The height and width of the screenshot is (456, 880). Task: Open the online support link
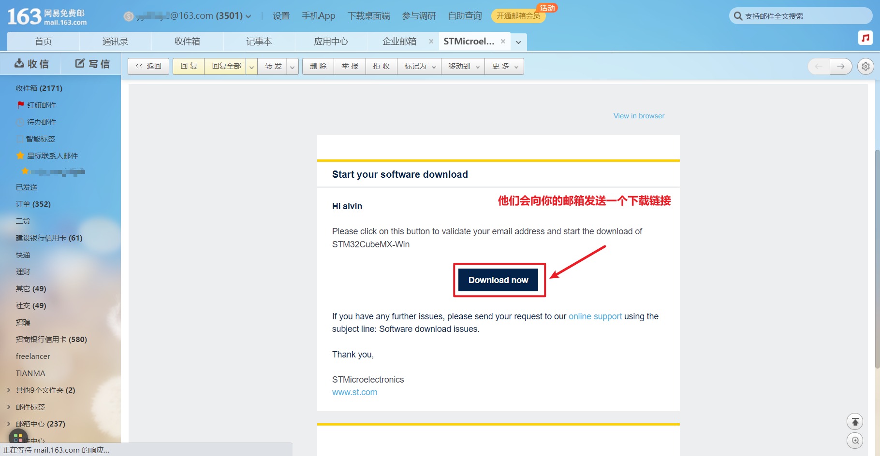pyautogui.click(x=595, y=316)
